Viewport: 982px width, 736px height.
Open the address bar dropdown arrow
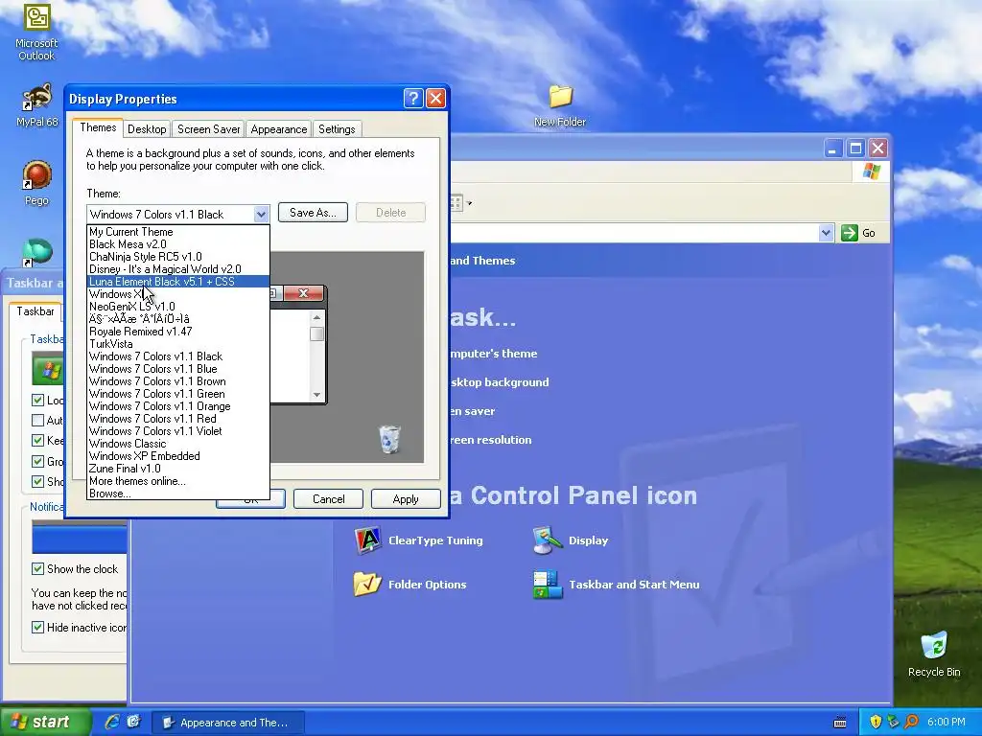click(826, 233)
